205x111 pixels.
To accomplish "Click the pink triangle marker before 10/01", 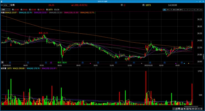I will tap(90, 63).
